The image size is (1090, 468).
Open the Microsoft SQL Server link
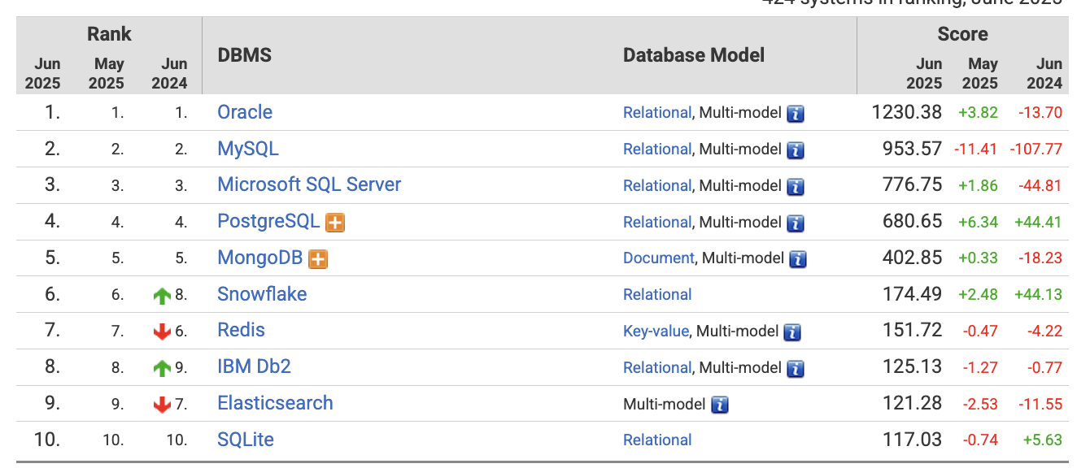309,184
